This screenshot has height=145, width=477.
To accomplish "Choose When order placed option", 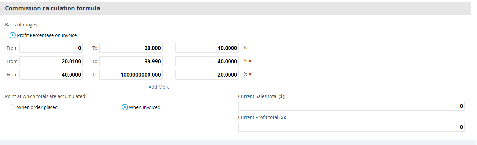I will coord(12,107).
